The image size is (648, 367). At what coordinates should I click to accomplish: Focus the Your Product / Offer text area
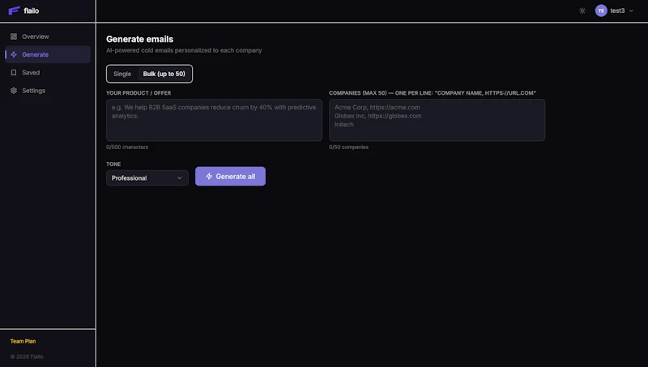click(214, 120)
